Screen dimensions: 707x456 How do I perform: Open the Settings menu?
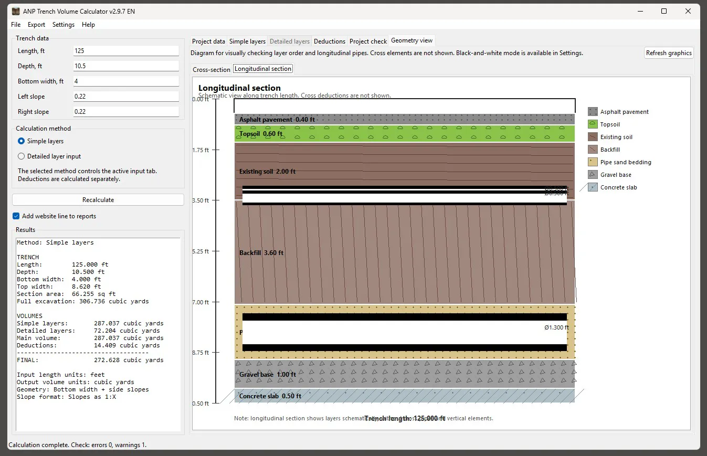pyautogui.click(x=64, y=25)
